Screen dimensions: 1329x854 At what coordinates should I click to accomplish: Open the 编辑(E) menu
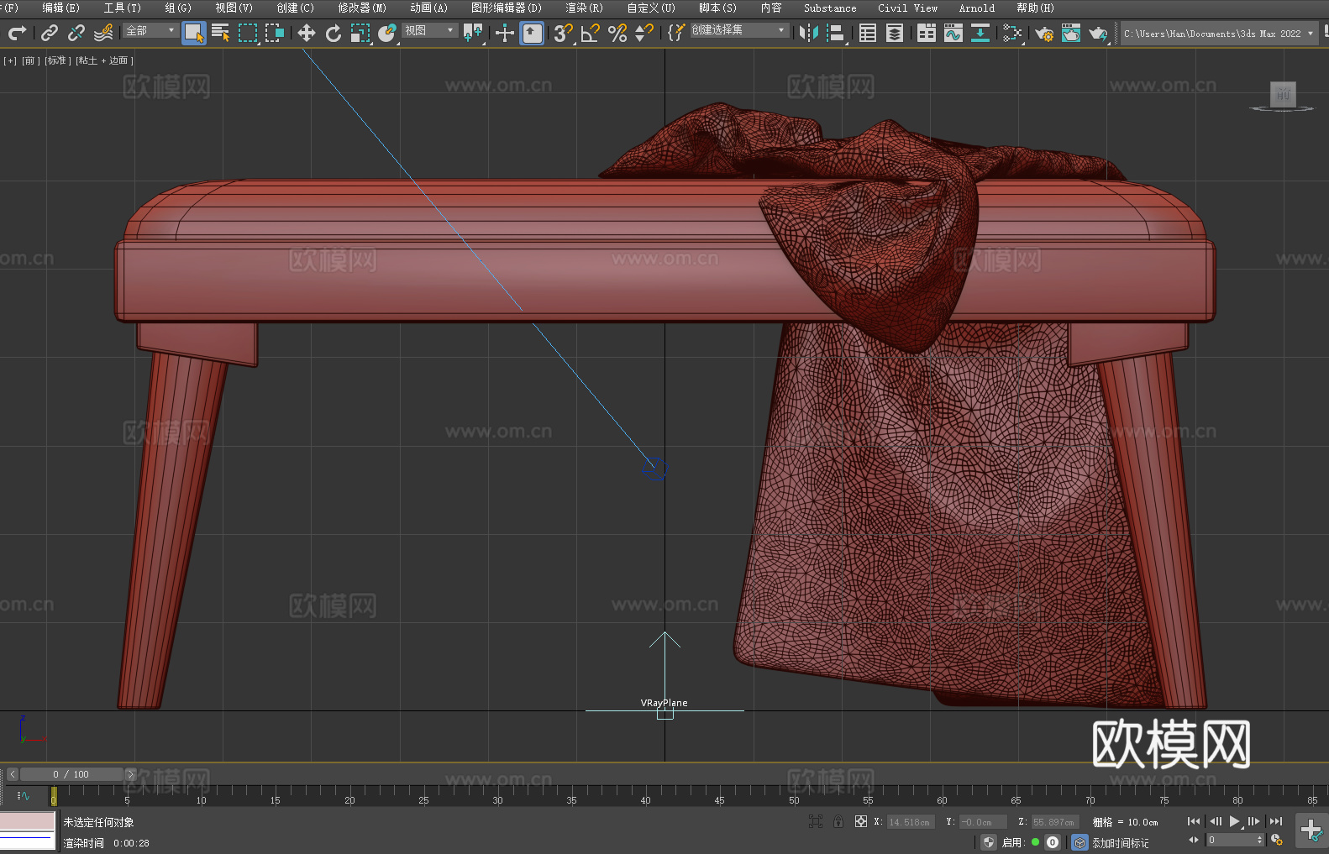[x=60, y=8]
